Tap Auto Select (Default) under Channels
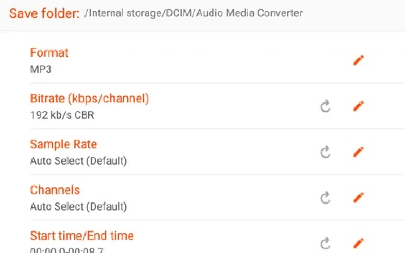This screenshot has height=253, width=405. 78,206
